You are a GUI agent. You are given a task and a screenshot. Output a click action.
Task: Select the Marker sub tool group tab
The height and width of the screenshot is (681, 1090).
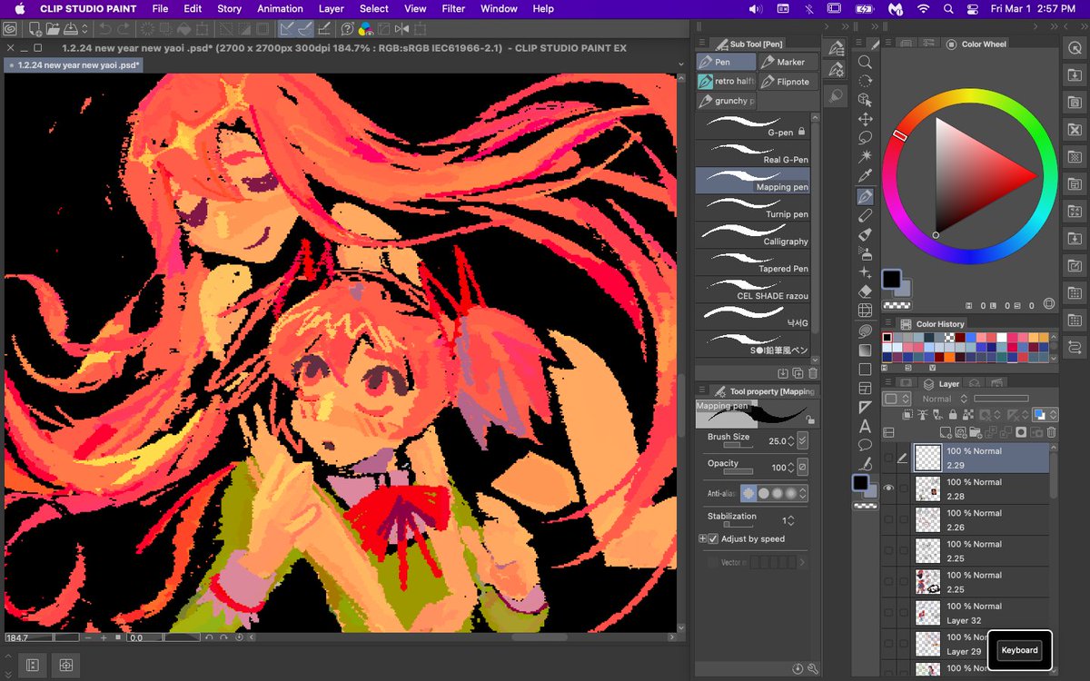pos(788,62)
